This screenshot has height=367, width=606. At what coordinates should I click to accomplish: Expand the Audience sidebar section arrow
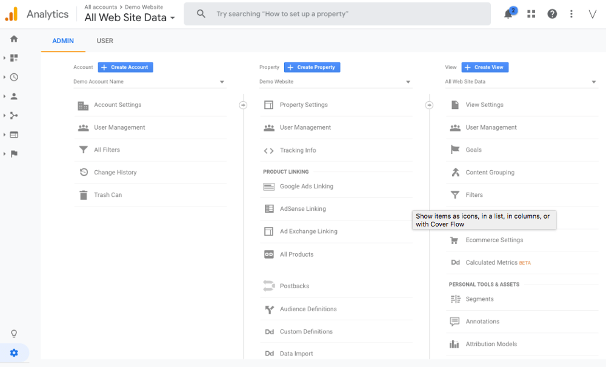[4, 96]
